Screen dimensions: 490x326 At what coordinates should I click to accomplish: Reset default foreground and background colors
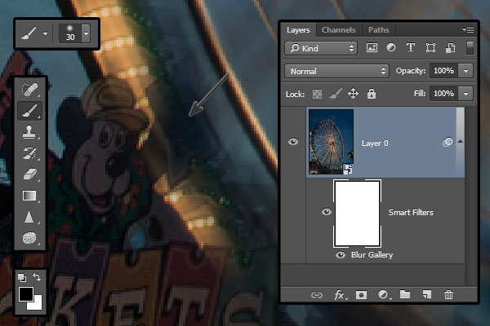point(22,277)
